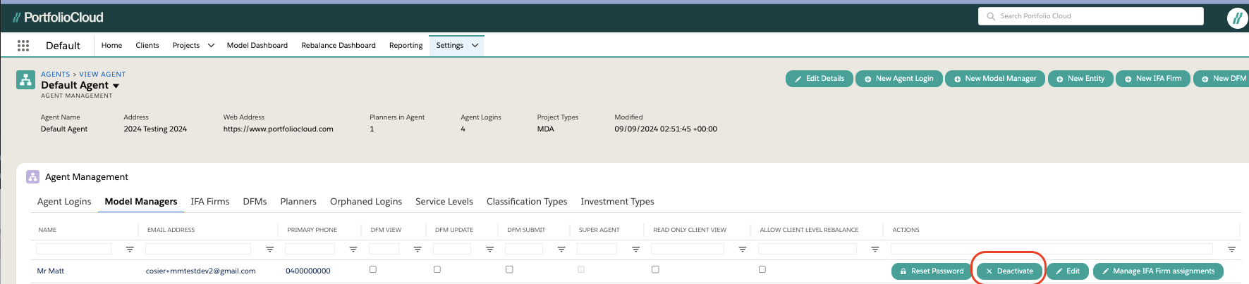1249x284 pixels.
Task: Open filter icon for DFM View column
Action: (x=418, y=250)
